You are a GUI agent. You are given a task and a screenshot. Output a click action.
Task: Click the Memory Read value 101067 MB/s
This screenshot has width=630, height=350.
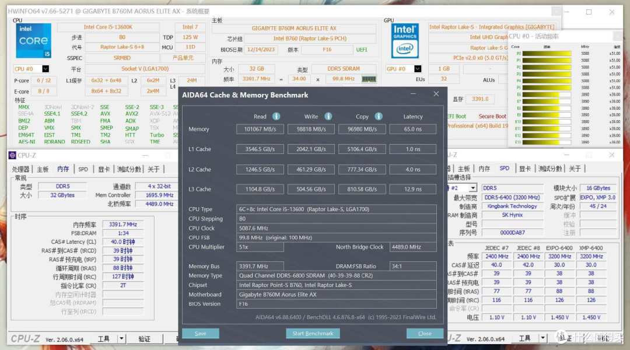[x=260, y=129]
